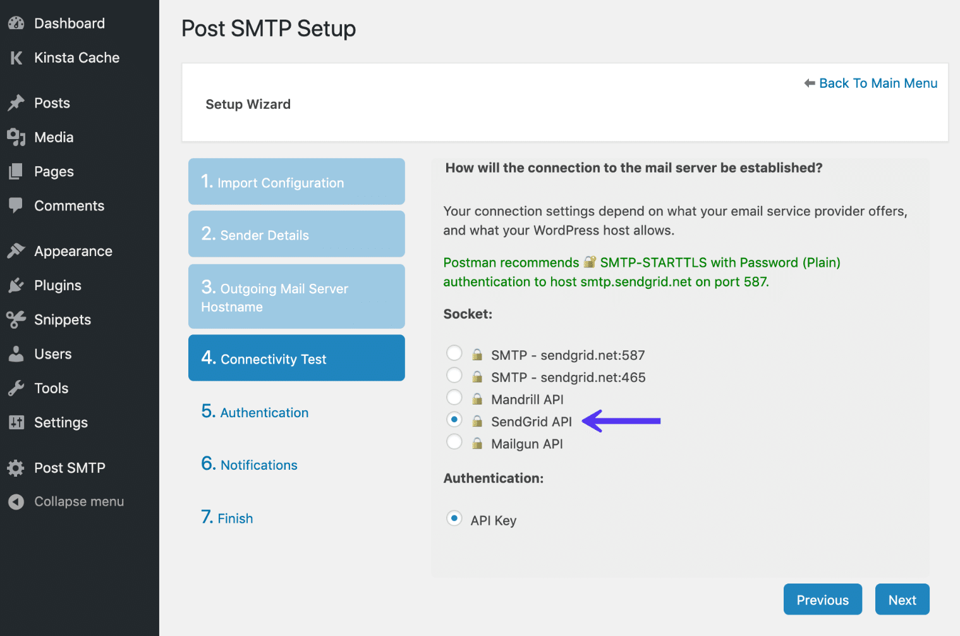The height and width of the screenshot is (636, 960).
Task: Open the Dashboard menu item
Action: coord(80,23)
